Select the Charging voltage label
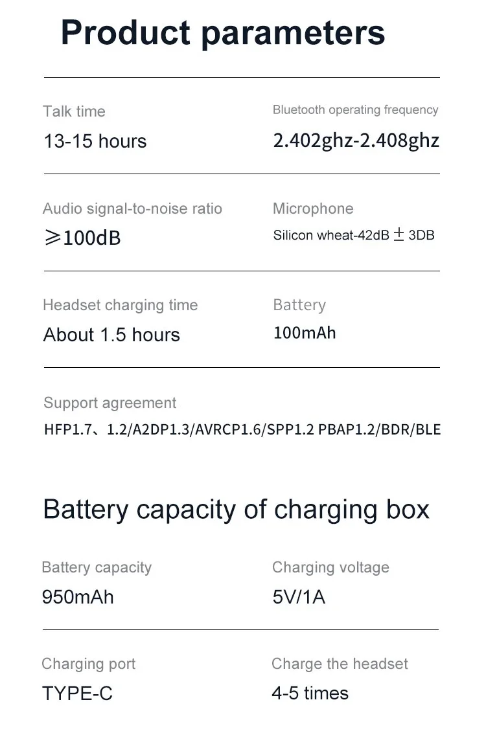Viewport: 486px width, 746px height. tap(330, 567)
